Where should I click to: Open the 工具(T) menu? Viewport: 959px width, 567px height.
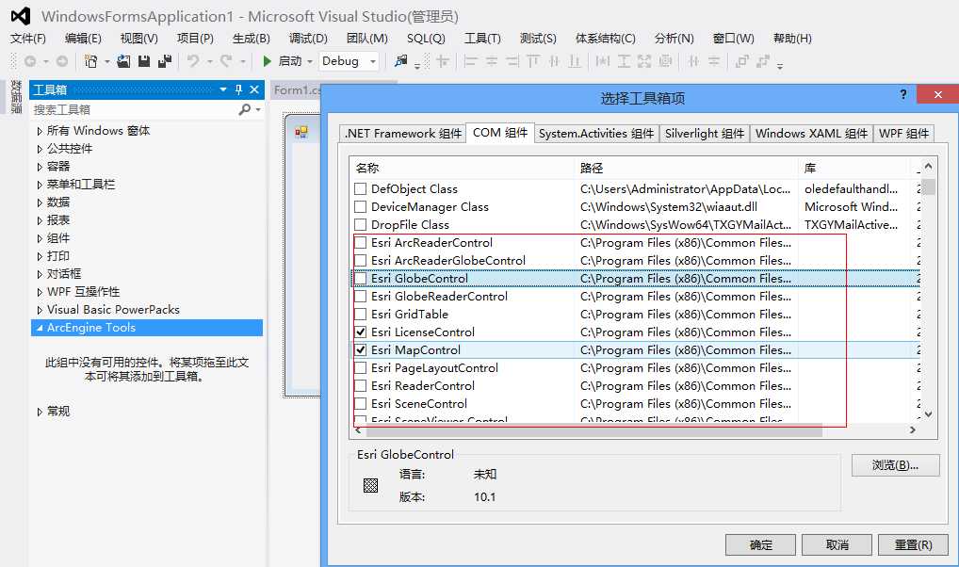pos(482,39)
